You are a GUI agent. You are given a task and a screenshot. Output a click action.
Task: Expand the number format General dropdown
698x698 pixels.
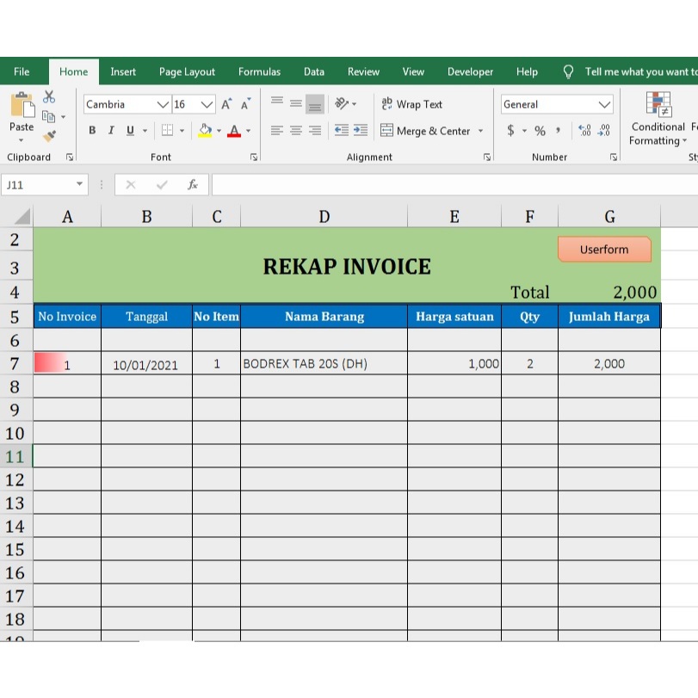pyautogui.click(x=604, y=104)
